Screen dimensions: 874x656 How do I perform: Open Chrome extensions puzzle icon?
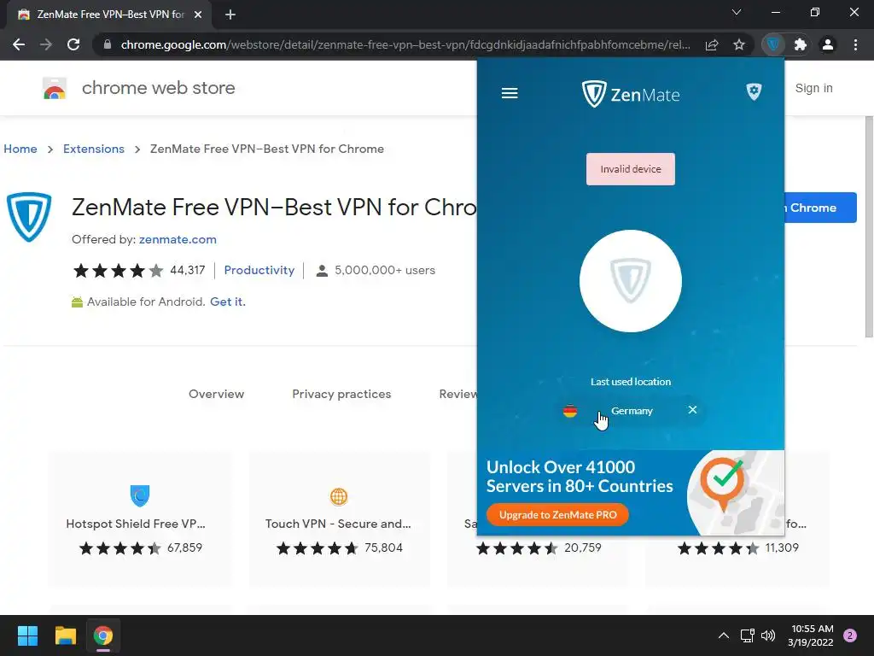[801, 44]
